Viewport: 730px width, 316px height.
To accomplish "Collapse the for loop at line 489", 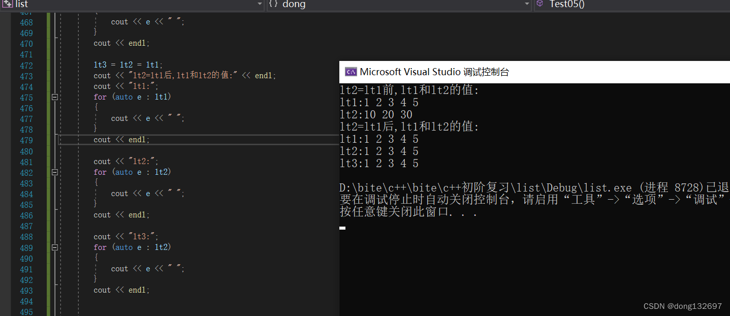I will (55, 247).
